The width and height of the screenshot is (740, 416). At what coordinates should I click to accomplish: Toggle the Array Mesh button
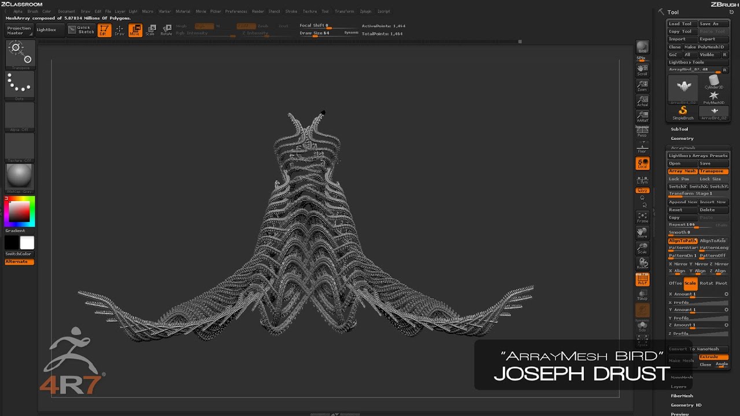pos(683,171)
